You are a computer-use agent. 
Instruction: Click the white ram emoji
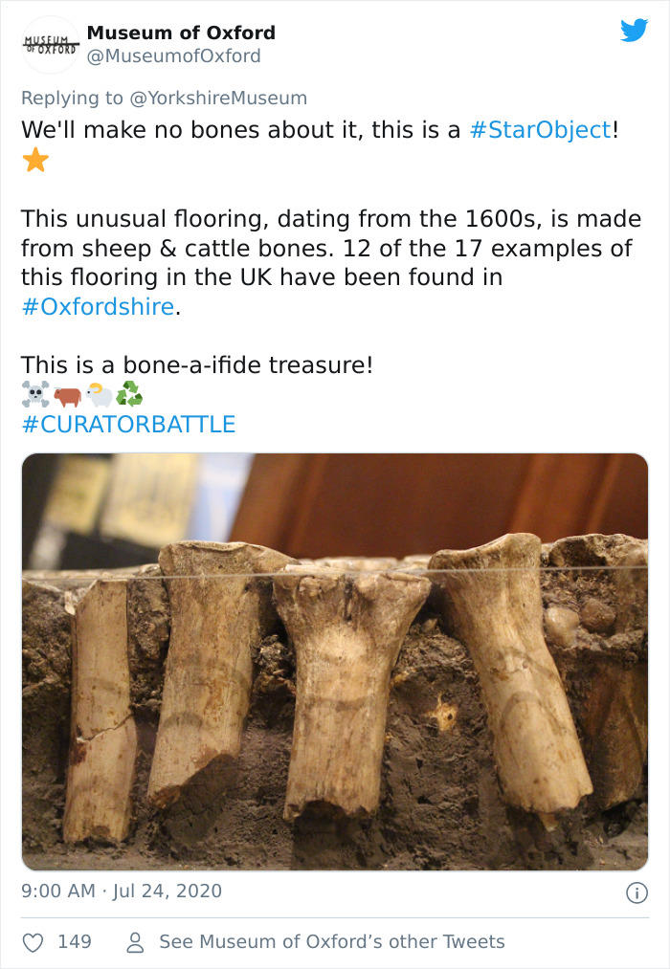coord(99,394)
